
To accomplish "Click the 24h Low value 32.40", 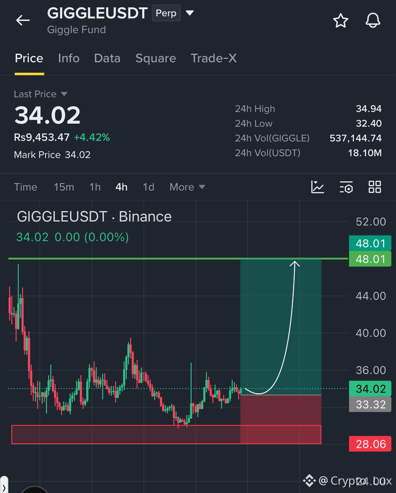I will click(369, 124).
